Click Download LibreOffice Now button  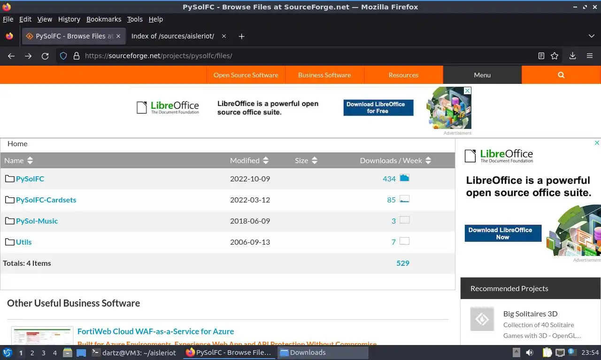point(503,233)
